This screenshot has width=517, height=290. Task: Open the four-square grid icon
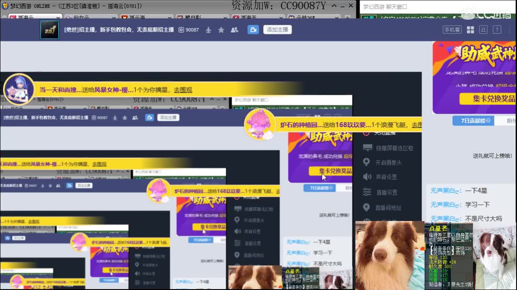[x=470, y=29]
